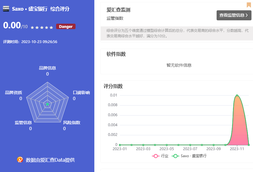Select the 品牌信息 radar axis label
Image resolution: width=253 pixels, height=172 pixels.
click(x=47, y=68)
